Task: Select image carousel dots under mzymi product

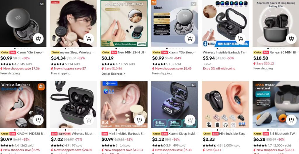Action: pyautogui.click(x=73, y=49)
